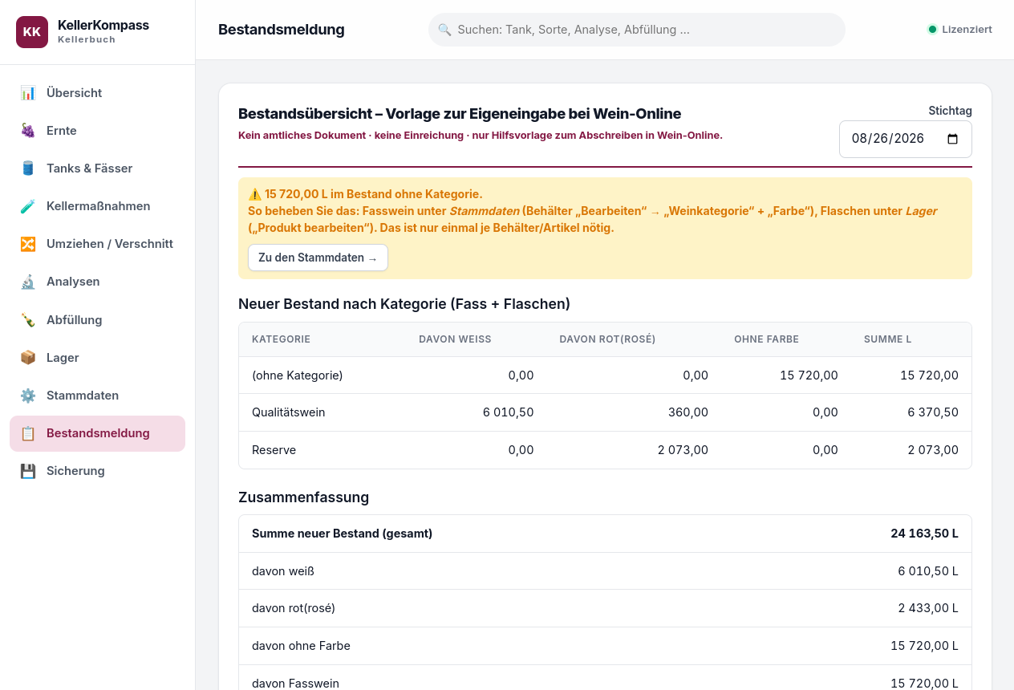Screen dimensions: 1014x690
Task: Click the microscope icon for Analysen
Action: click(x=28, y=282)
